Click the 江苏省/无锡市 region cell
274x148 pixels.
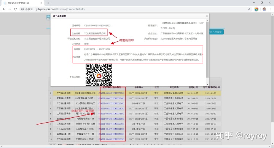(64, 114)
